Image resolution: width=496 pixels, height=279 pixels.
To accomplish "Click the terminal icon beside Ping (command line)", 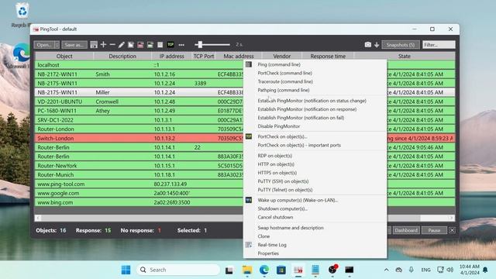I will tap(249, 64).
